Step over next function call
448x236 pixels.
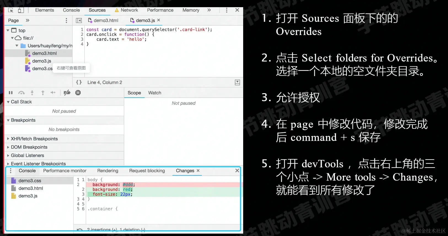[x=22, y=93]
